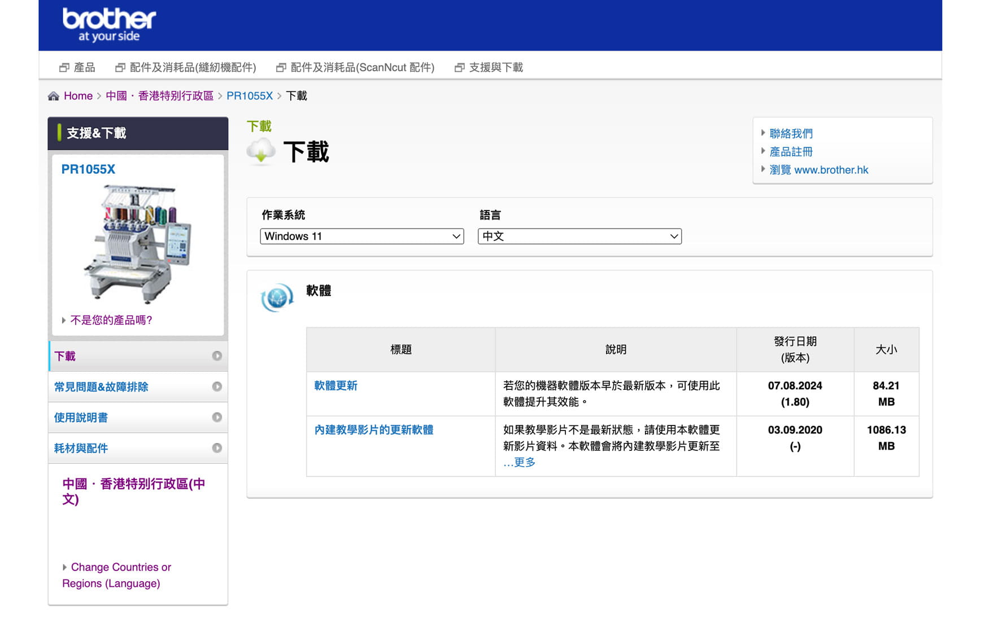The image size is (994, 632).
Task: Click the 聯絡我們 link
Action: [x=791, y=134]
